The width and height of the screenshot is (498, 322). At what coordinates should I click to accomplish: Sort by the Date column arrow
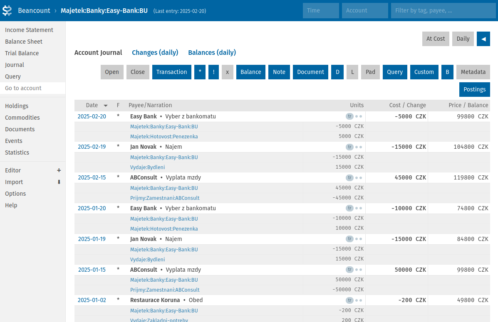coord(106,106)
